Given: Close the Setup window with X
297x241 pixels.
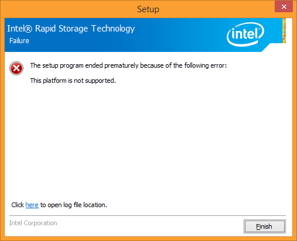Looking at the screenshot, I should point(284,7).
